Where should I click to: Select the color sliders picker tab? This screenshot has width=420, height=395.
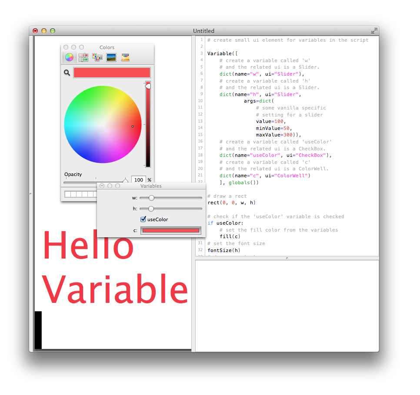coord(83,57)
